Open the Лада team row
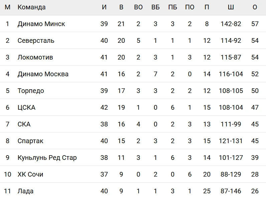The image size is (266, 198). click(25, 191)
